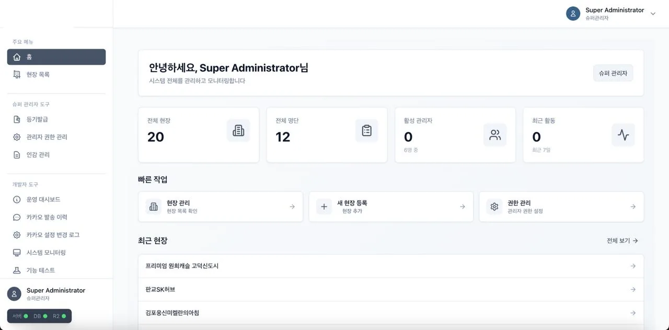
Task: Click the building icon on 전체 현장 card
Action: tap(238, 130)
